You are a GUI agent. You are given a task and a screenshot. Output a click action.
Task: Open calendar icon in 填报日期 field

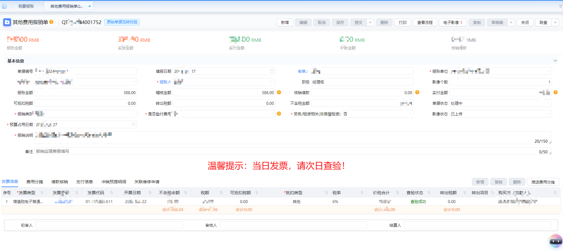point(272,71)
